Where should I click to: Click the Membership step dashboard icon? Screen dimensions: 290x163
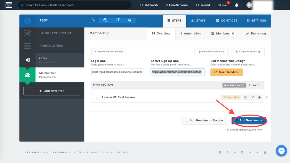(x=28, y=75)
